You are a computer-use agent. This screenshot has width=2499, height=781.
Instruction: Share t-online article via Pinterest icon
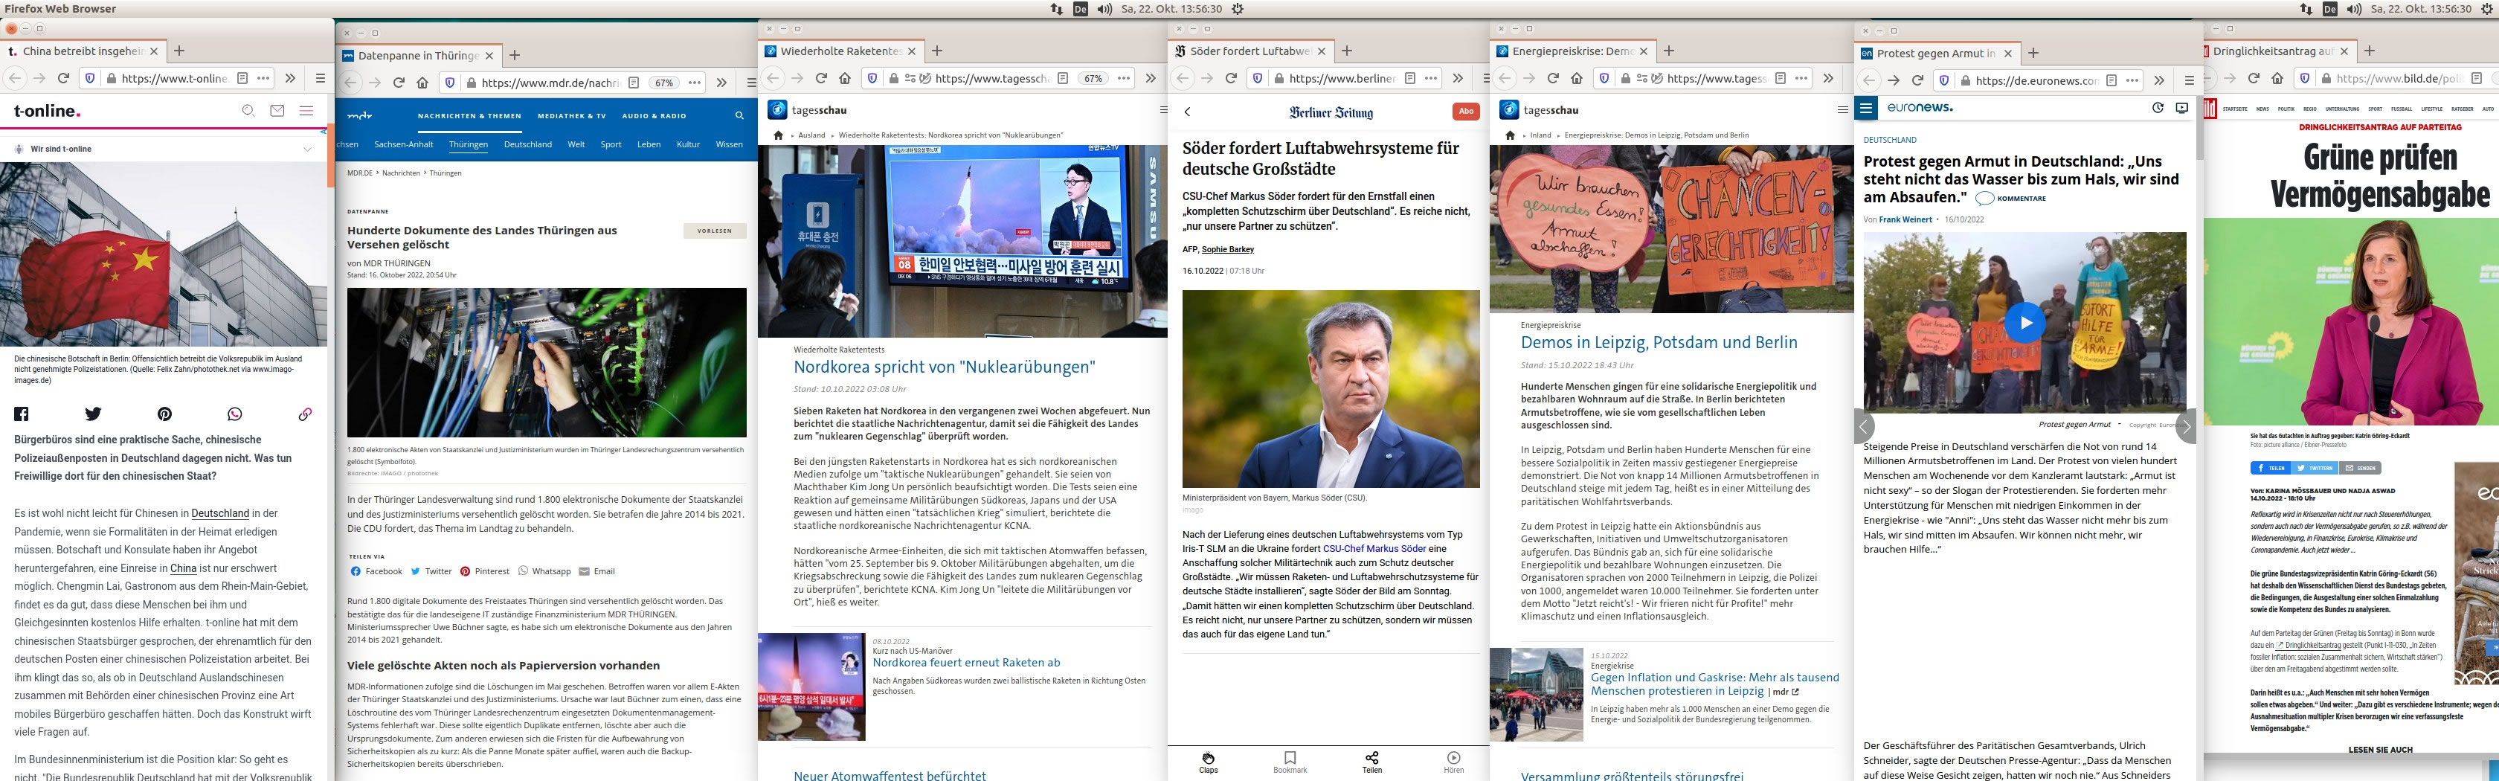[165, 414]
